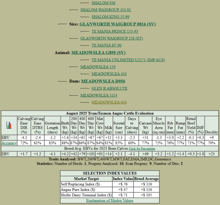Viewport: 220px width, 205px height.
Task: Select index value +$ 71
Action: tap(123, 195)
